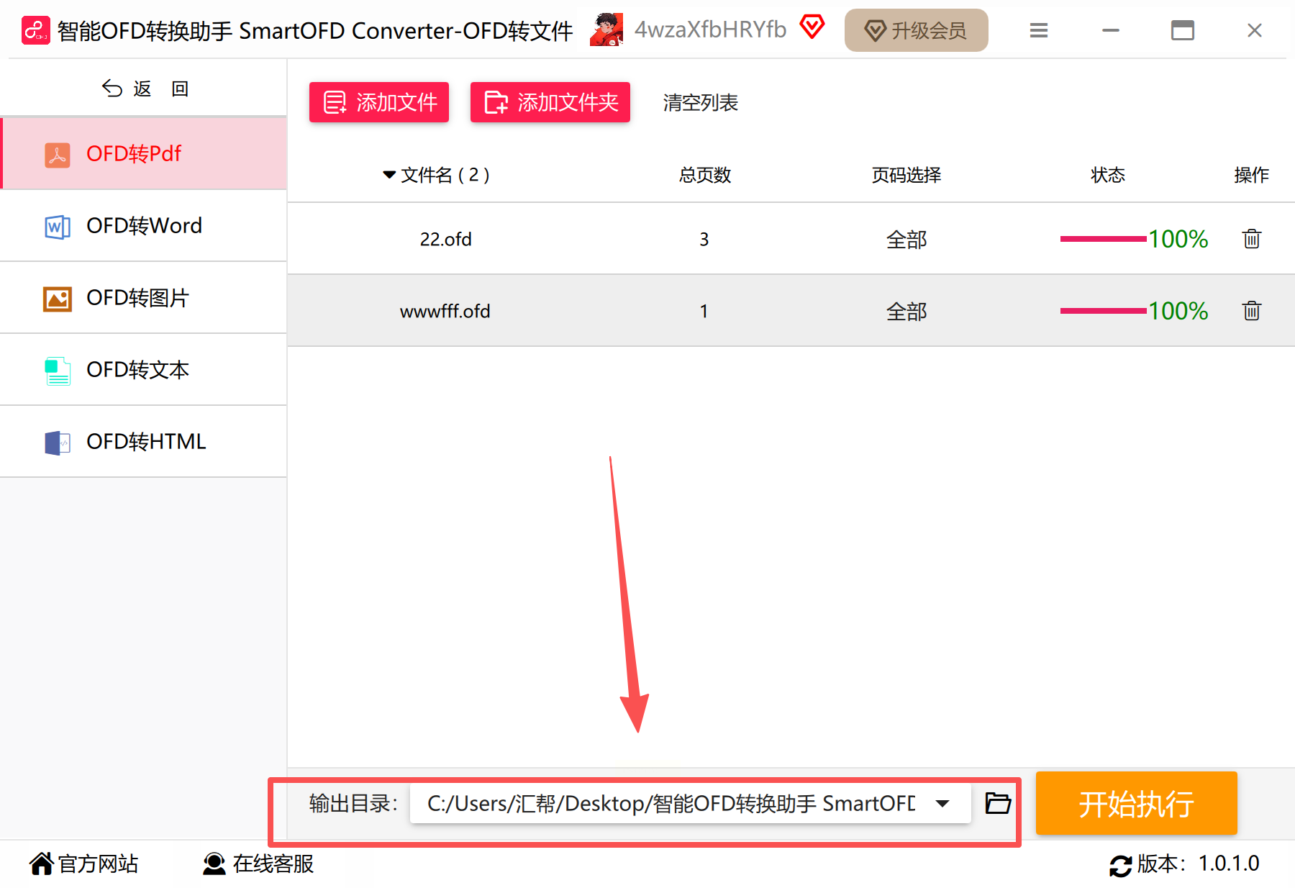Click the version refresh icon
1295x888 pixels.
pos(1119,864)
